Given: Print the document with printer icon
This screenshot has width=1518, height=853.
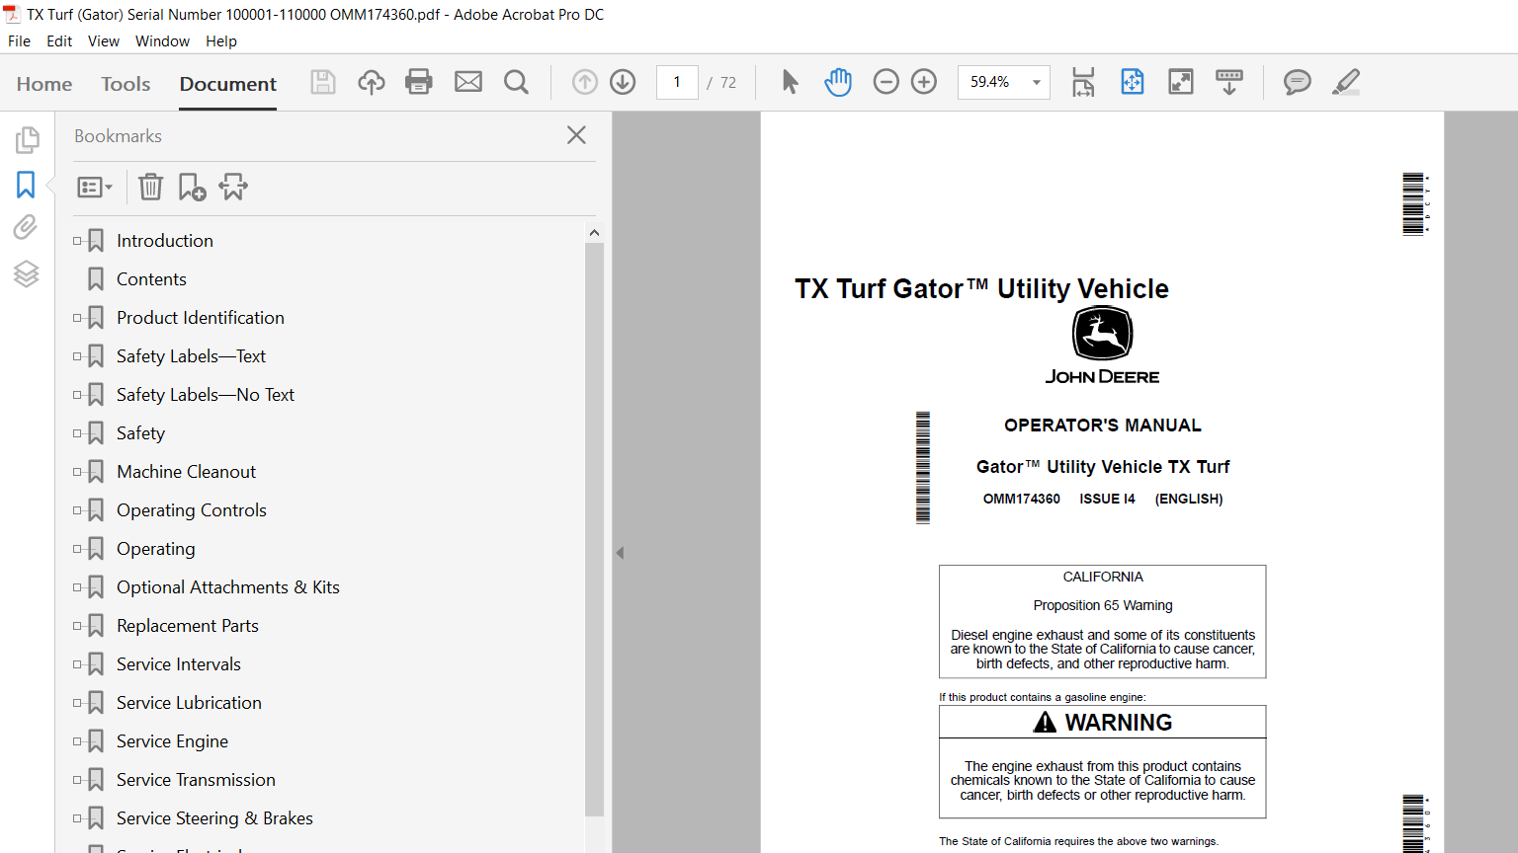Looking at the screenshot, I should (x=419, y=82).
